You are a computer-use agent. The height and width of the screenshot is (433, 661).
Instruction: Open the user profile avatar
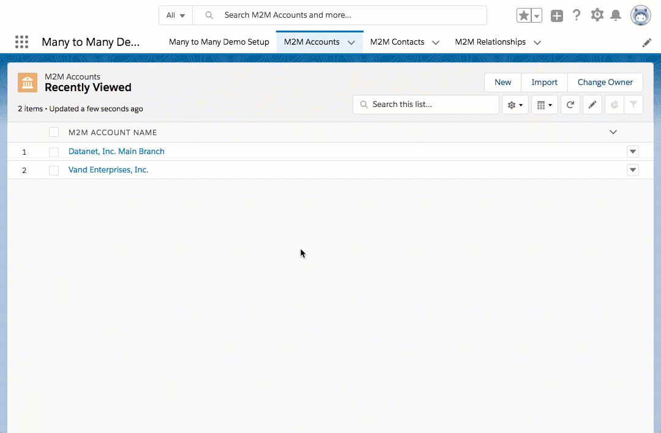pyautogui.click(x=640, y=15)
